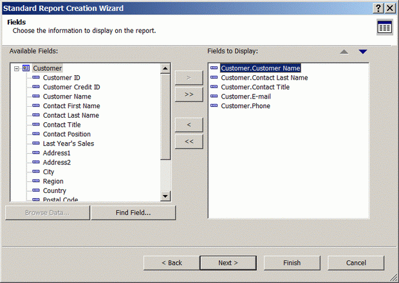This screenshot has width=399, height=283.
Task: Click the Find Field button
Action: [133, 213]
